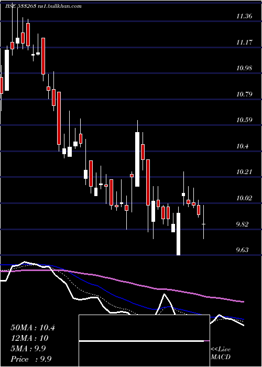Click the 50MA : 10.4 readout

tap(32, 328)
